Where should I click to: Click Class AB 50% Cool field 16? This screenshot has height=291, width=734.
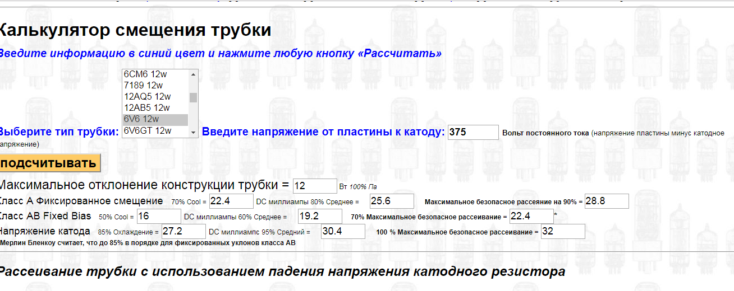(x=159, y=216)
